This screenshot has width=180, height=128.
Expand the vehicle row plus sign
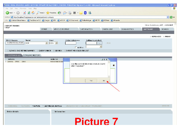(x=6, y=62)
